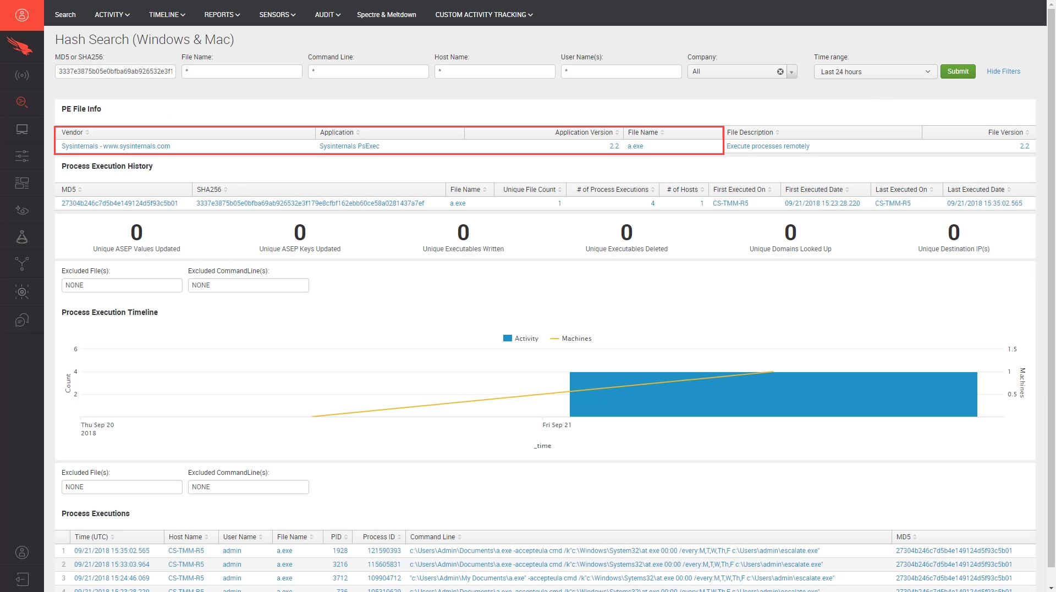This screenshot has height=592, width=1056.
Task: Open the Investigate magnifier sidebar icon
Action: pyautogui.click(x=22, y=102)
